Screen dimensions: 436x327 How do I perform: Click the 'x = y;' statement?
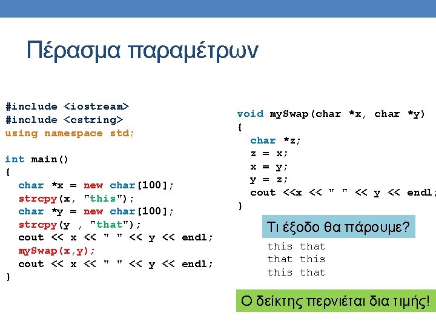[x=269, y=167]
